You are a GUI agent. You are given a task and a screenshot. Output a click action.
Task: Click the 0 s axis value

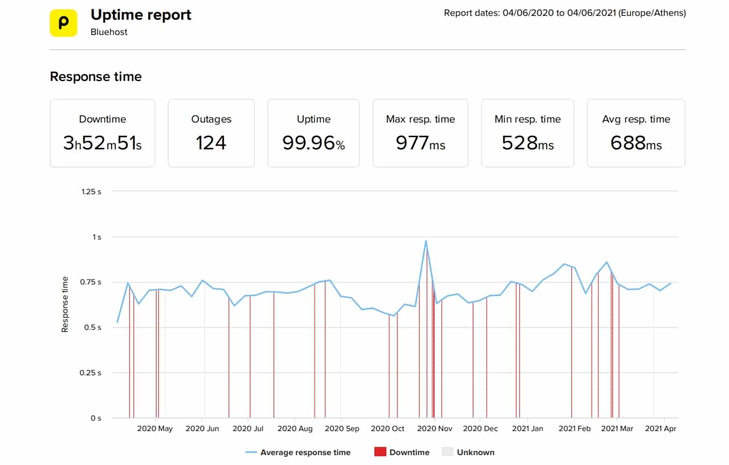pyautogui.click(x=96, y=418)
